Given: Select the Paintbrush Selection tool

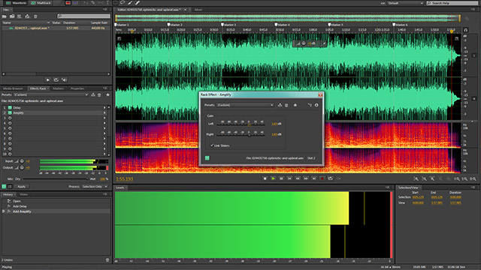Looking at the screenshot, I should tap(130, 3).
